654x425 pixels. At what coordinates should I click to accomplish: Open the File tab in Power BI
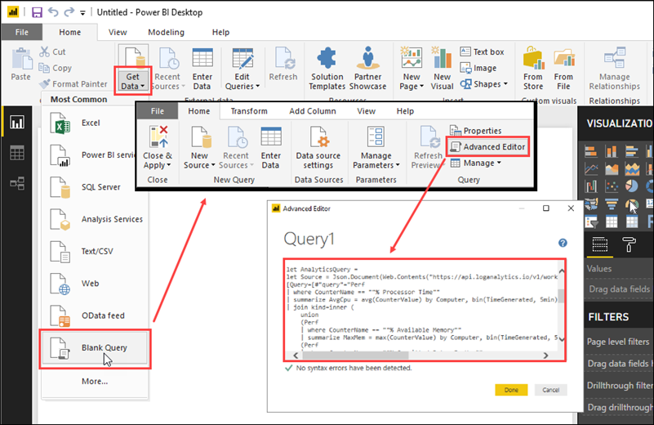(x=22, y=32)
